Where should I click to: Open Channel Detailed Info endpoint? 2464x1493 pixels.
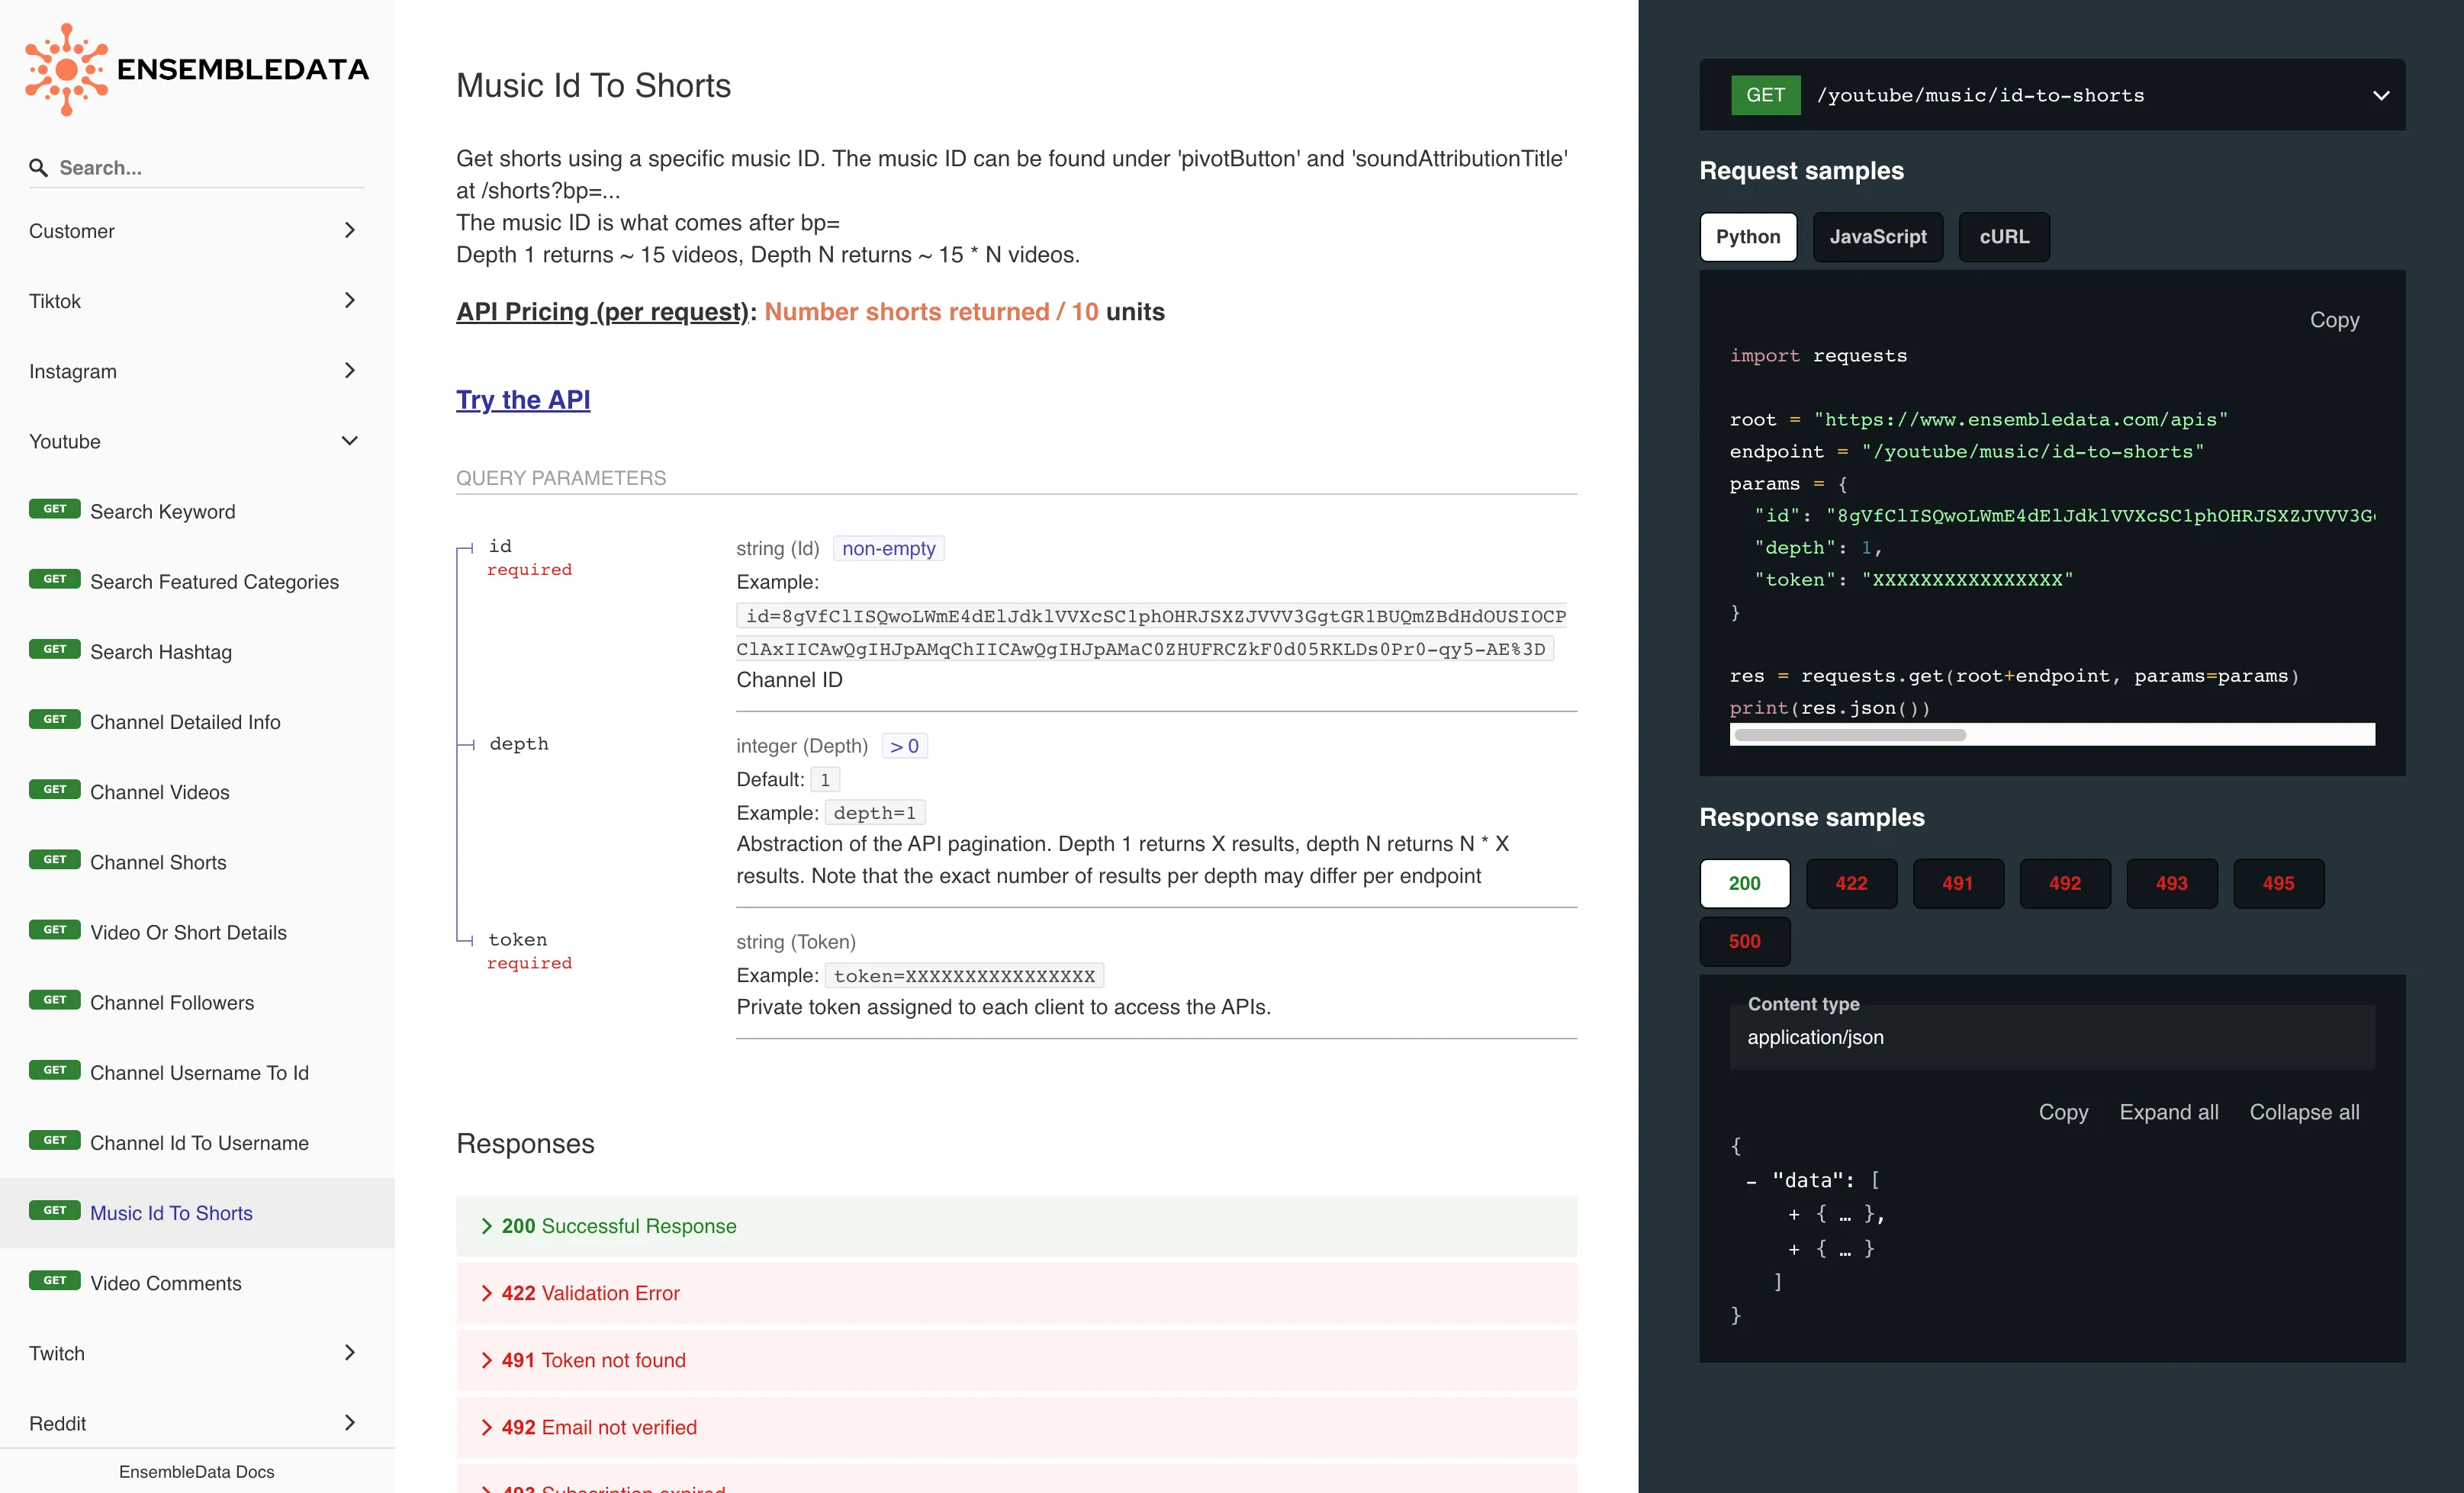(x=197, y=721)
